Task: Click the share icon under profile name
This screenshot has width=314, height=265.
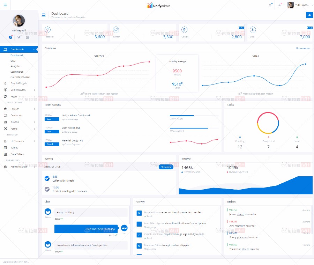Action: [x=28, y=37]
